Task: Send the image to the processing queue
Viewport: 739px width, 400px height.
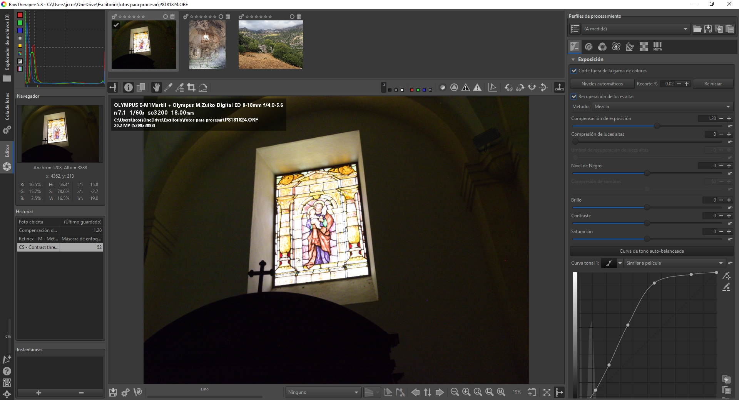Action: point(125,392)
